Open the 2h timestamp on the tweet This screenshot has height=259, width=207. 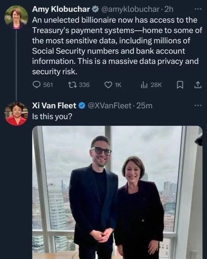[169, 9]
